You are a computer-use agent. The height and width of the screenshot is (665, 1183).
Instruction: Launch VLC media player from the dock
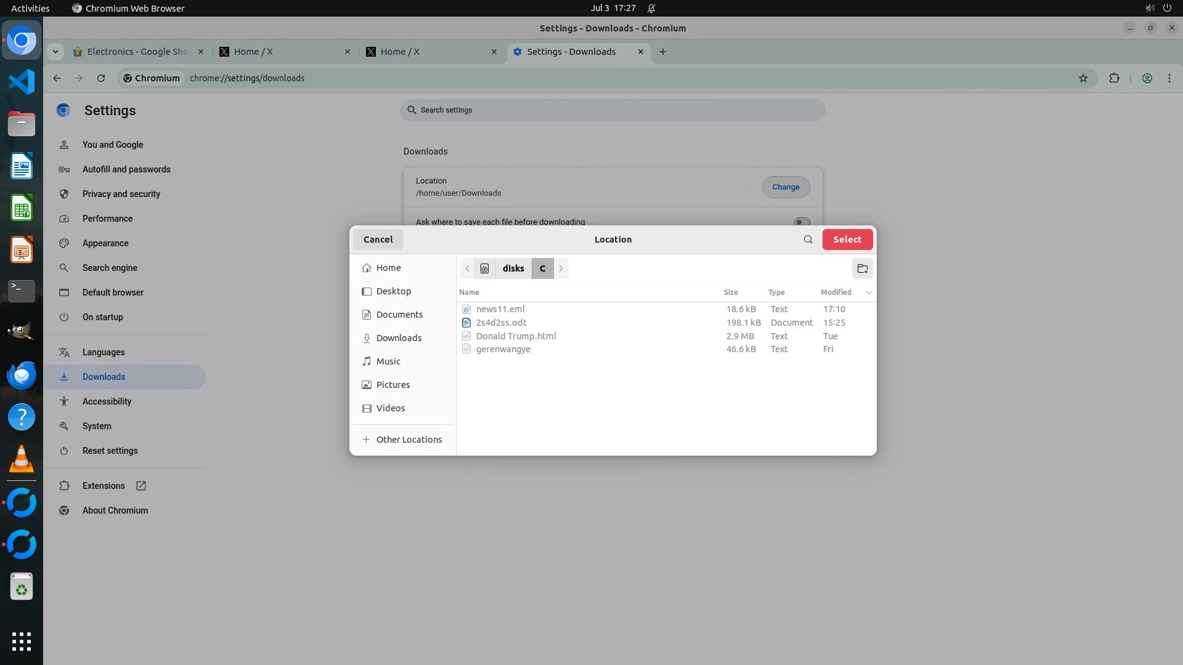(22, 459)
